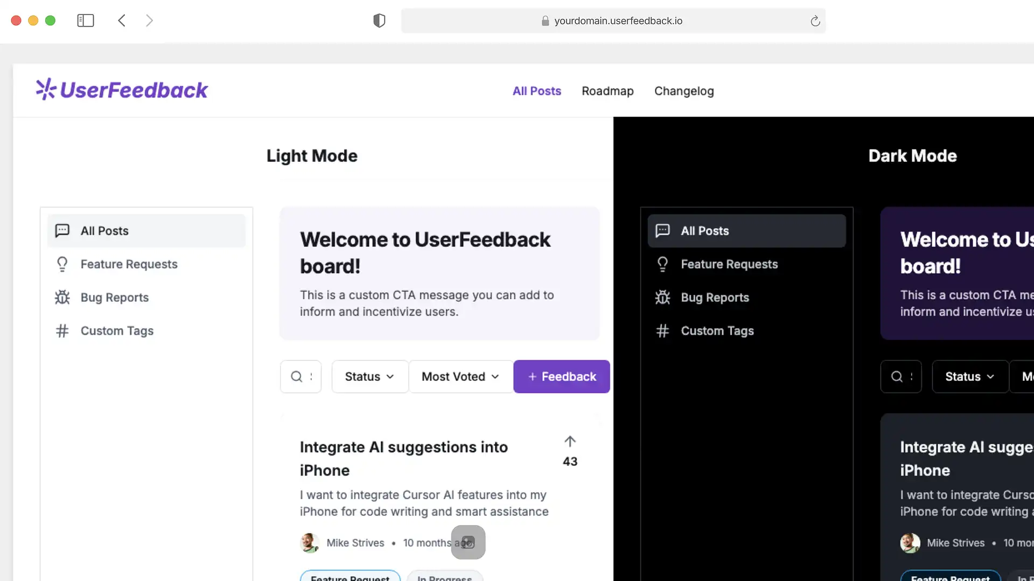Go back with browser back arrow
Image resolution: width=1034 pixels, height=581 pixels.
click(x=122, y=20)
